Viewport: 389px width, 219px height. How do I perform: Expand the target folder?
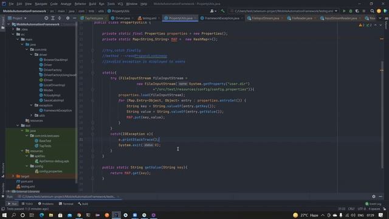pos(13,176)
